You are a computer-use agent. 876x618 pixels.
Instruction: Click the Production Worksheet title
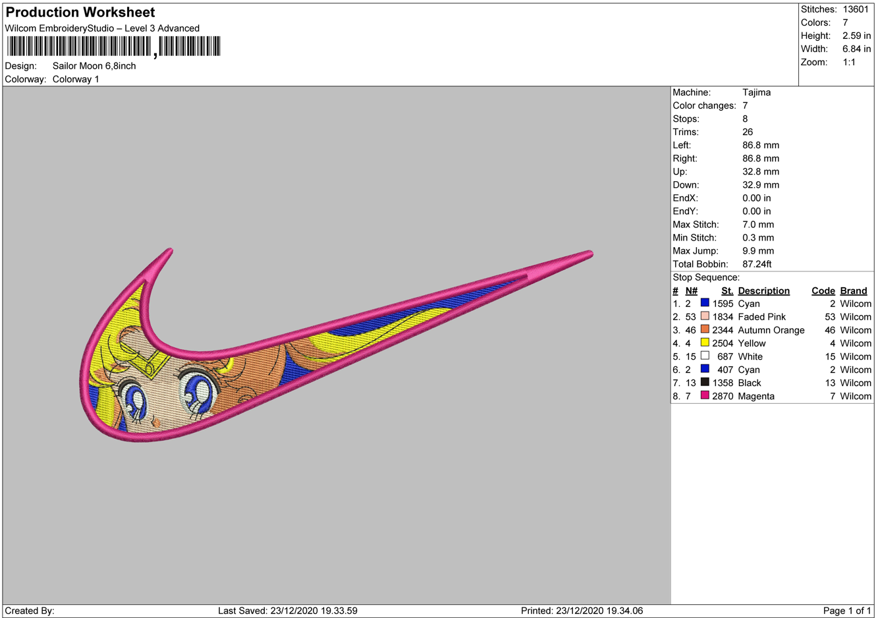pos(80,13)
